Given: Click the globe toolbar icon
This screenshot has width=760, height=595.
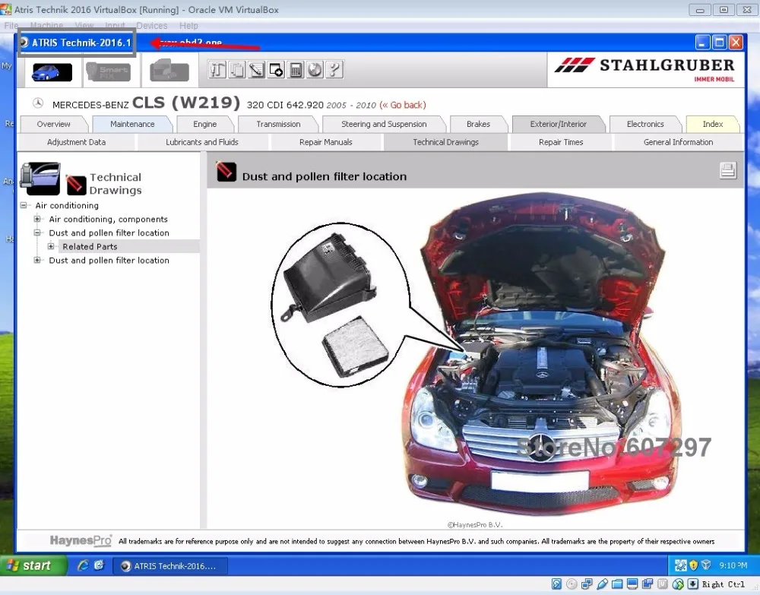Looking at the screenshot, I should [315, 70].
